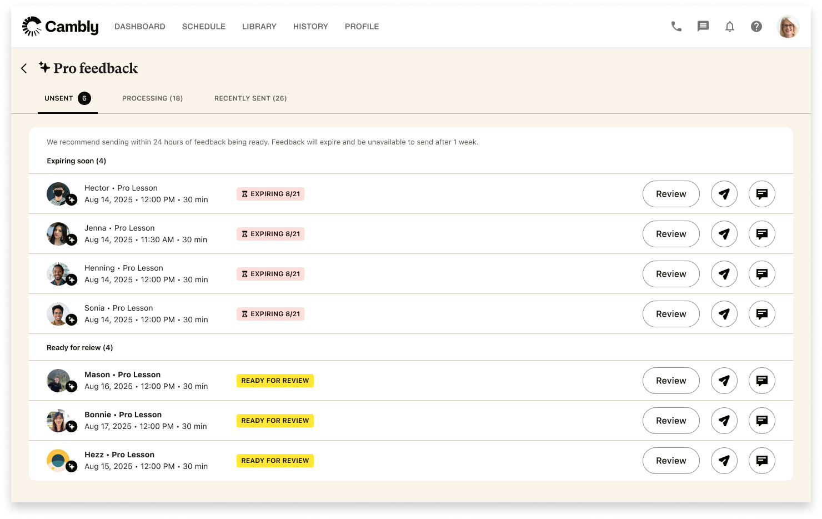
Task: Review Bonnie's Pro Lesson feedback
Action: (671, 421)
